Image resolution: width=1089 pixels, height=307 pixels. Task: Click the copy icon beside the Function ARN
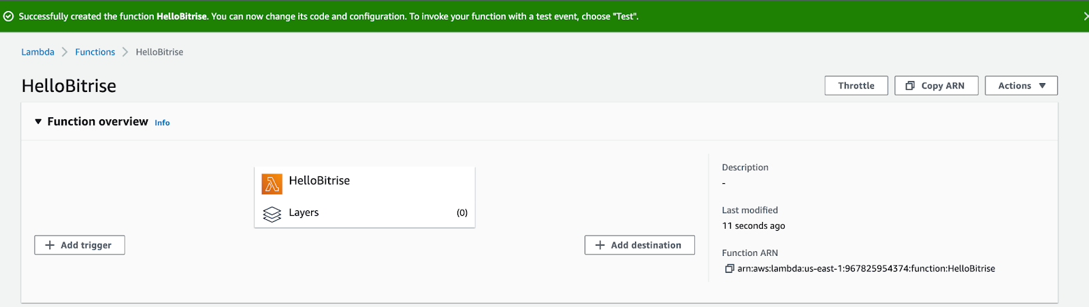click(x=730, y=269)
